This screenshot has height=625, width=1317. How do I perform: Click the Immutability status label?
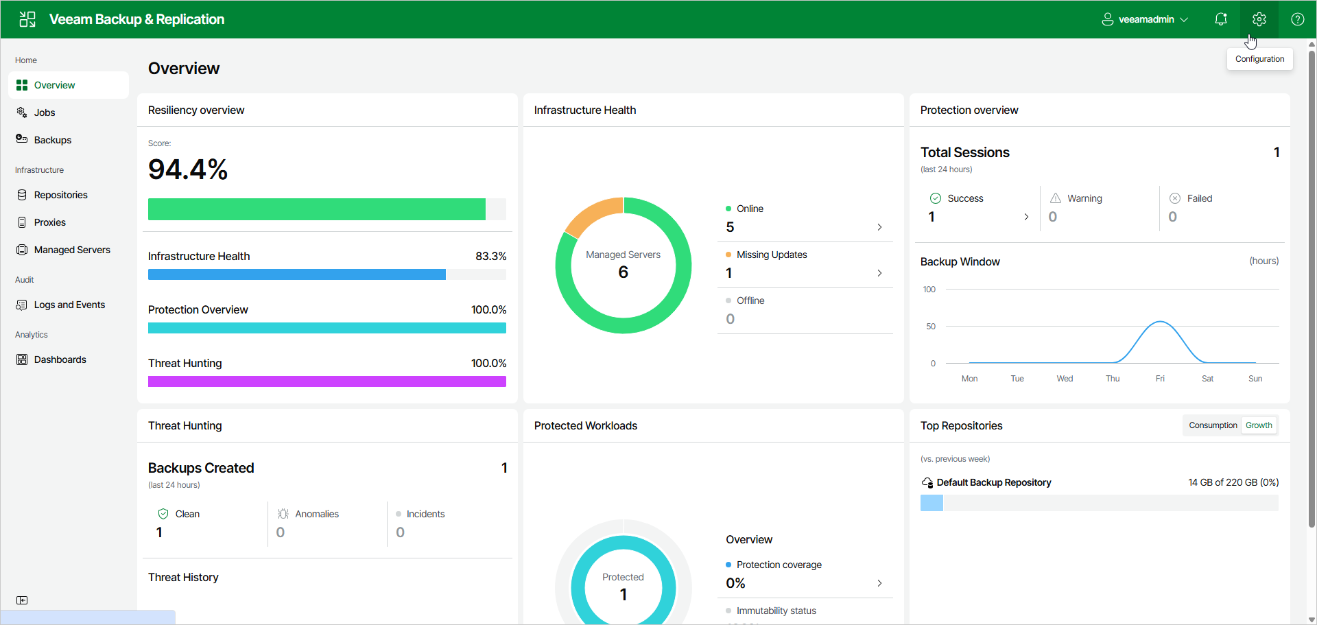click(776, 611)
